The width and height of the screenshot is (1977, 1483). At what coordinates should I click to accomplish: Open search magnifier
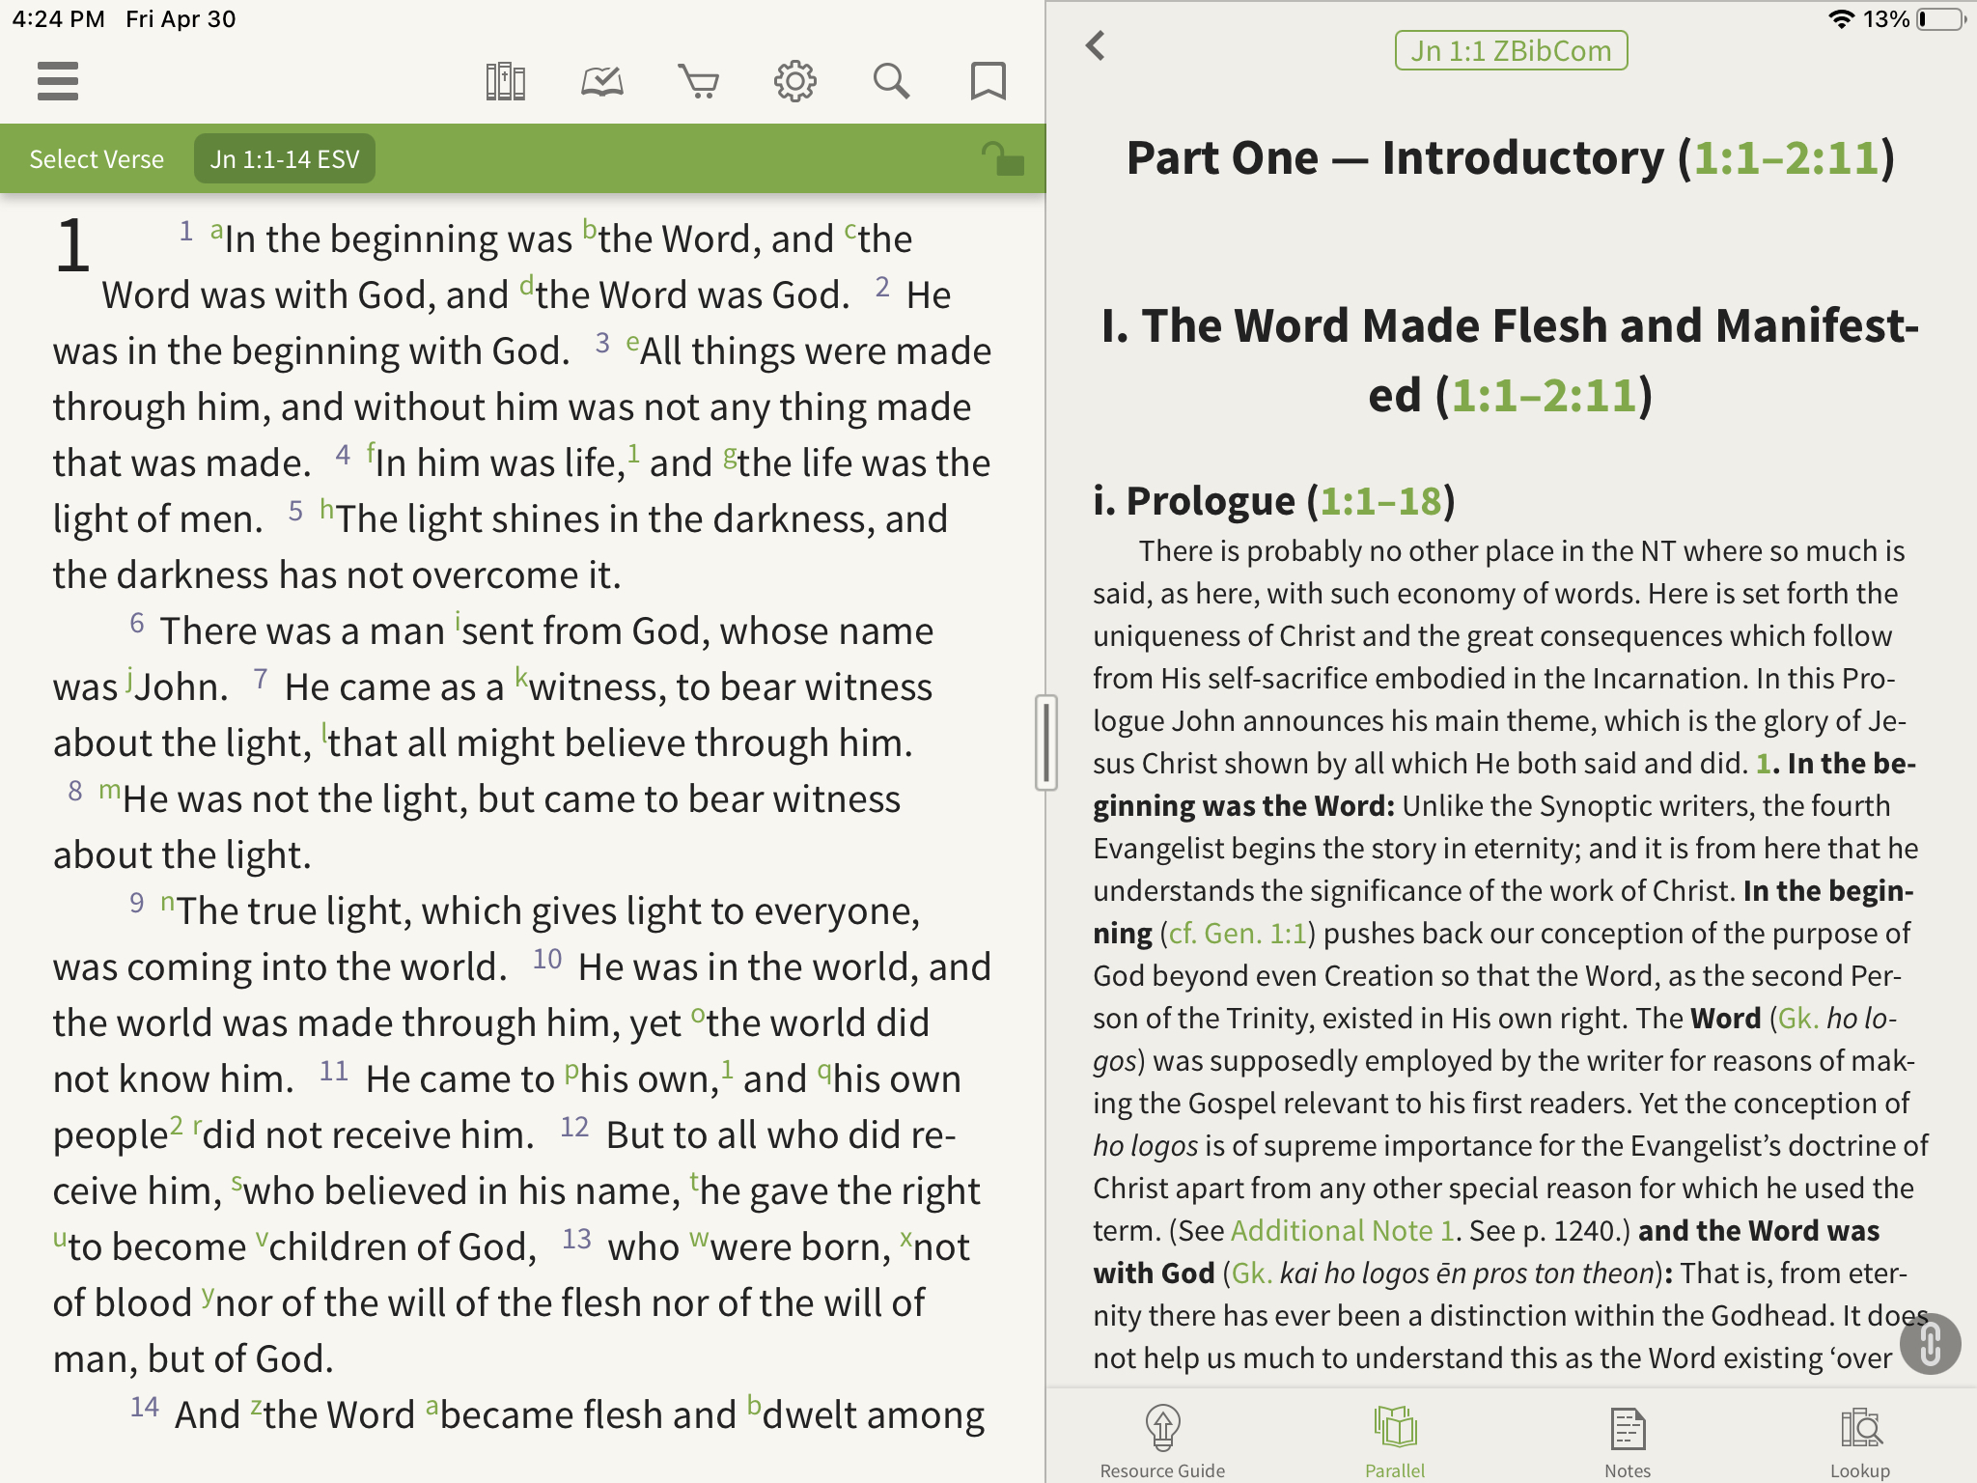pos(891,81)
